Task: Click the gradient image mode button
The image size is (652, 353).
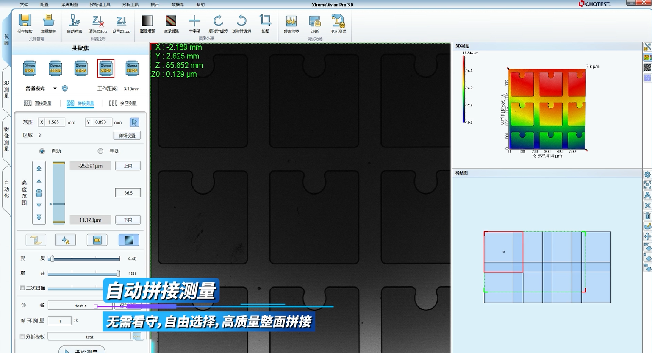Action: coord(129,240)
